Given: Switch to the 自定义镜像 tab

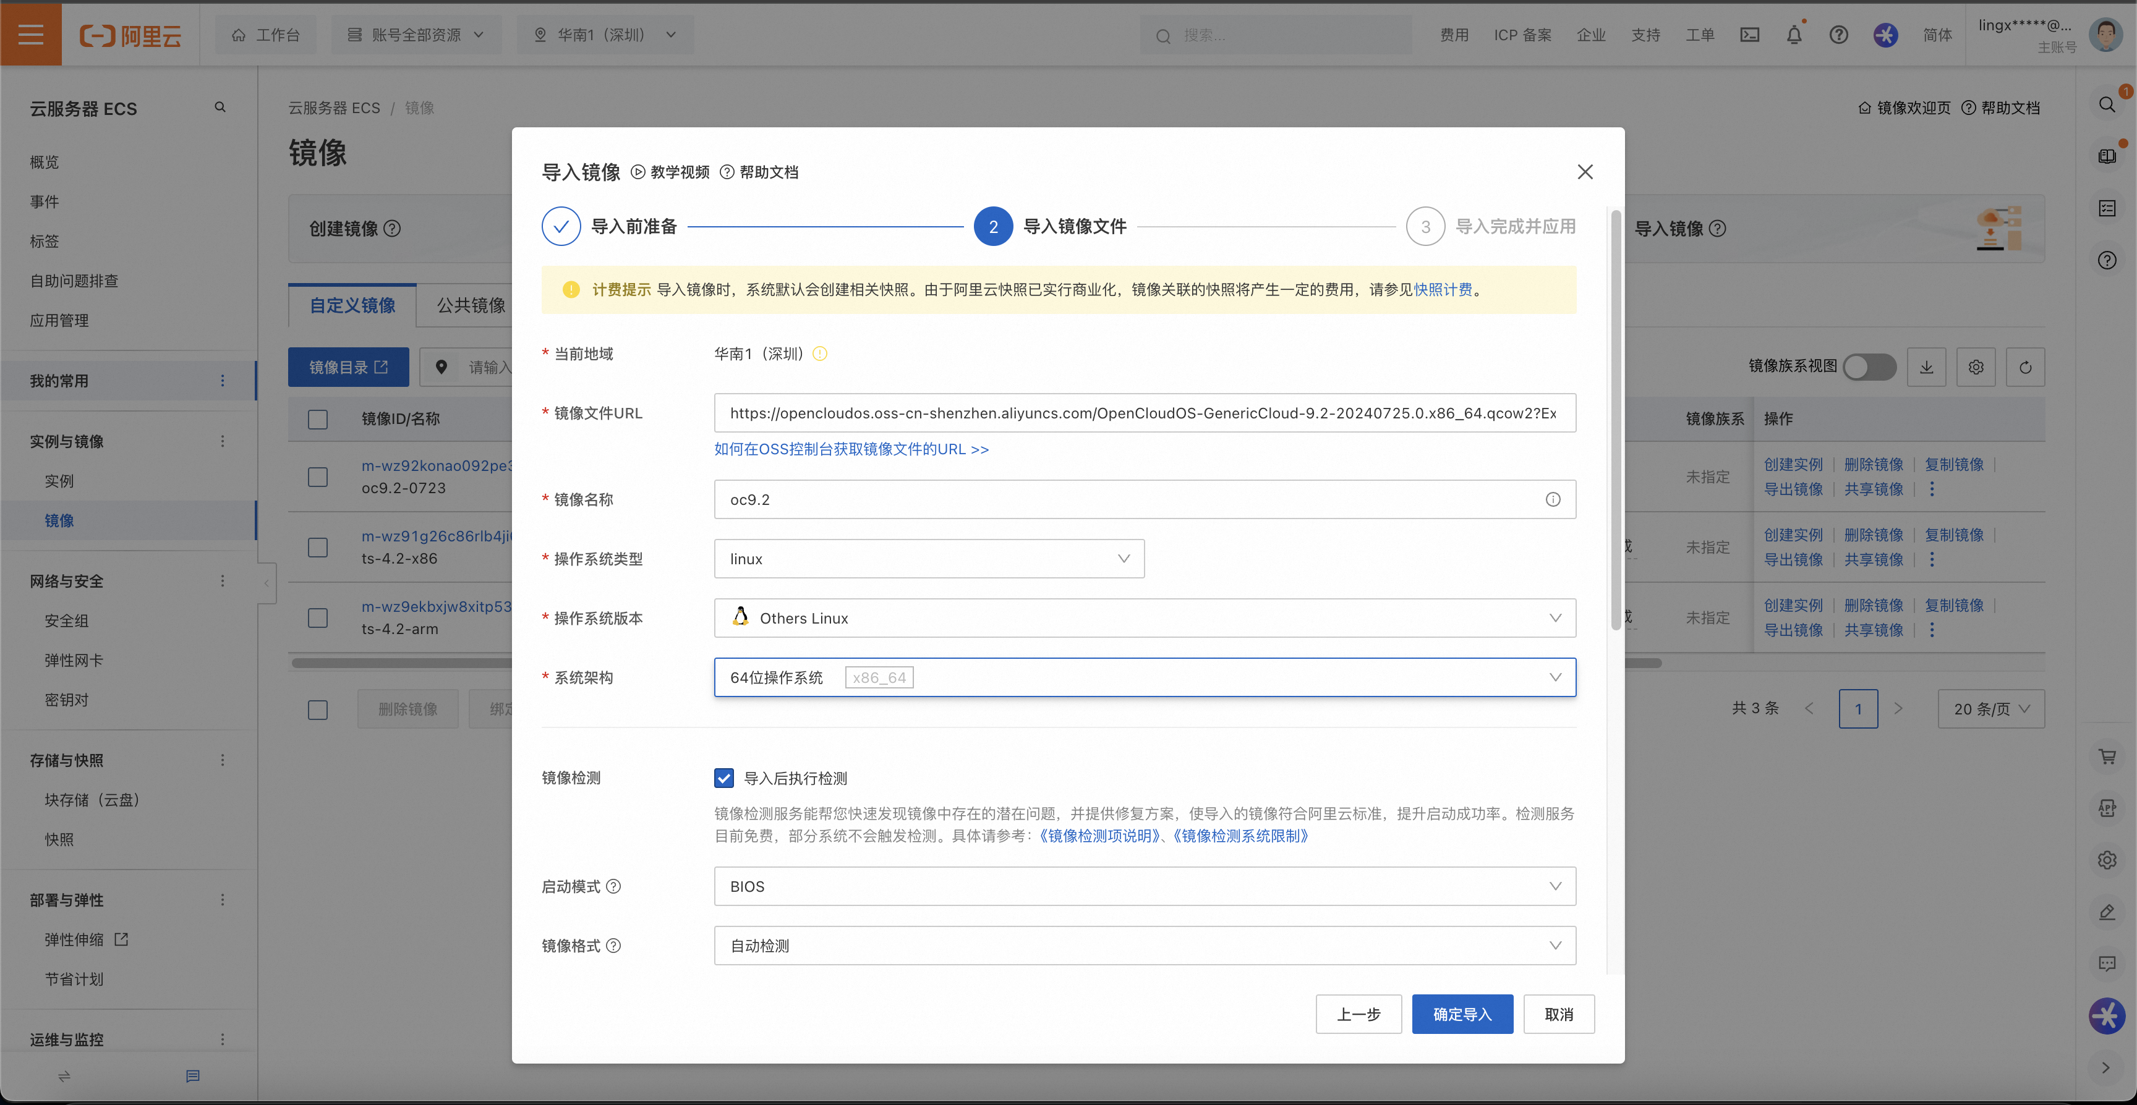Looking at the screenshot, I should 352,306.
